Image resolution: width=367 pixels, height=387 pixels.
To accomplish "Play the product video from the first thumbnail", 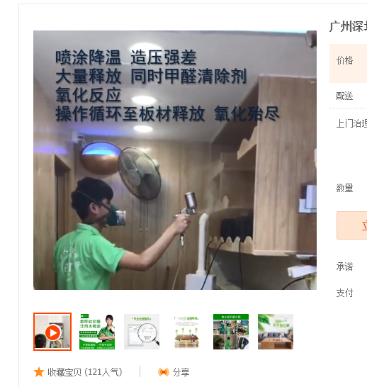I will pyautogui.click(x=52, y=332).
